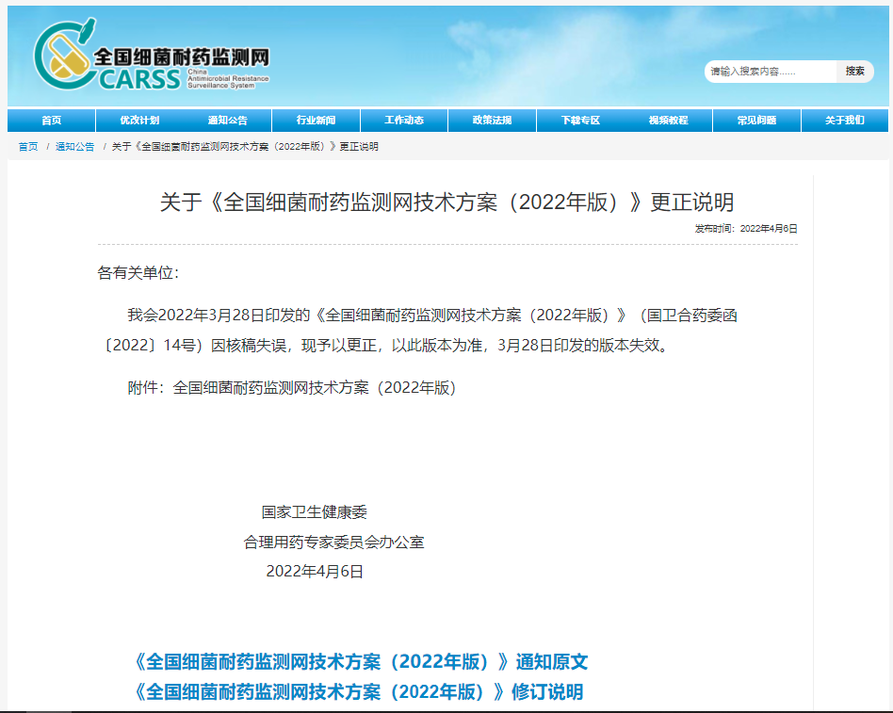The height and width of the screenshot is (713, 893).
Task: Open the 优改计划 navigation menu
Action: pyautogui.click(x=139, y=120)
